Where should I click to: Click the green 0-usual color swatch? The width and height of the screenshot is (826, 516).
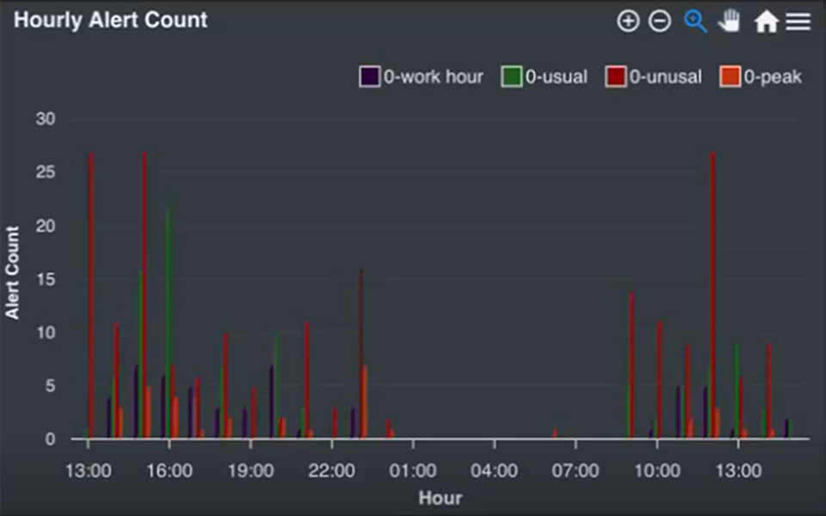pyautogui.click(x=511, y=77)
